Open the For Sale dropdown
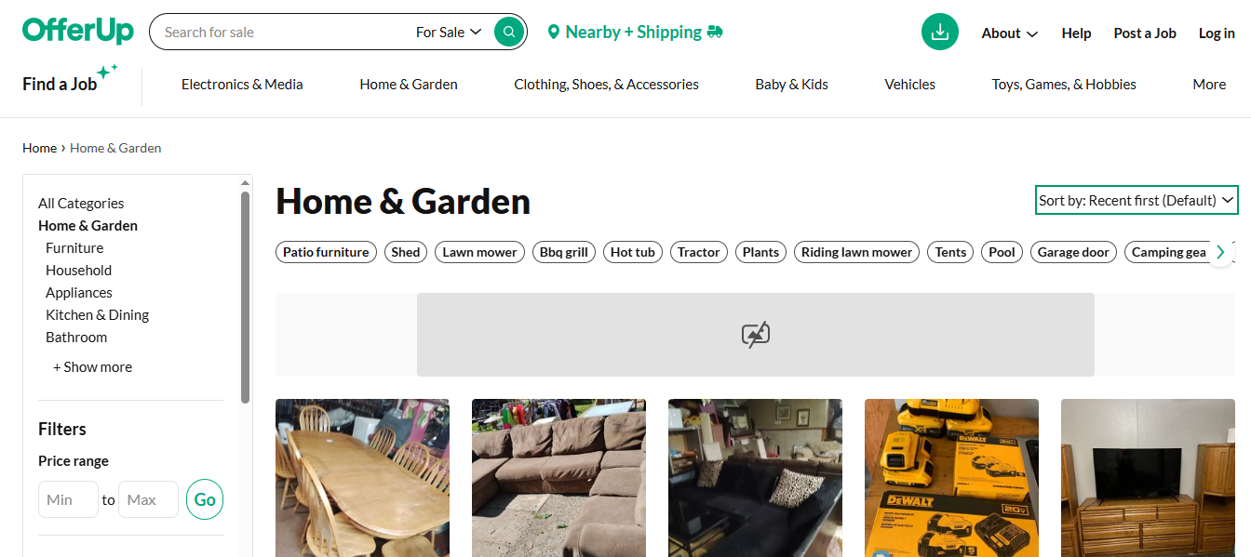The width and height of the screenshot is (1251, 557). [449, 32]
